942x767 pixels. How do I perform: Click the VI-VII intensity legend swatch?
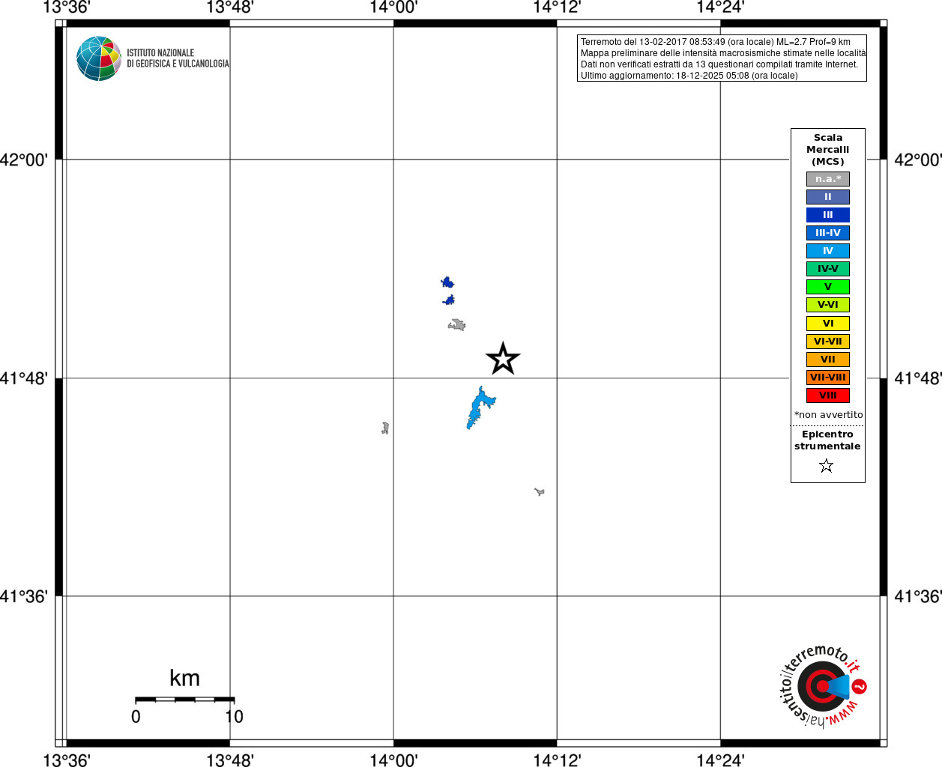pyautogui.click(x=828, y=342)
